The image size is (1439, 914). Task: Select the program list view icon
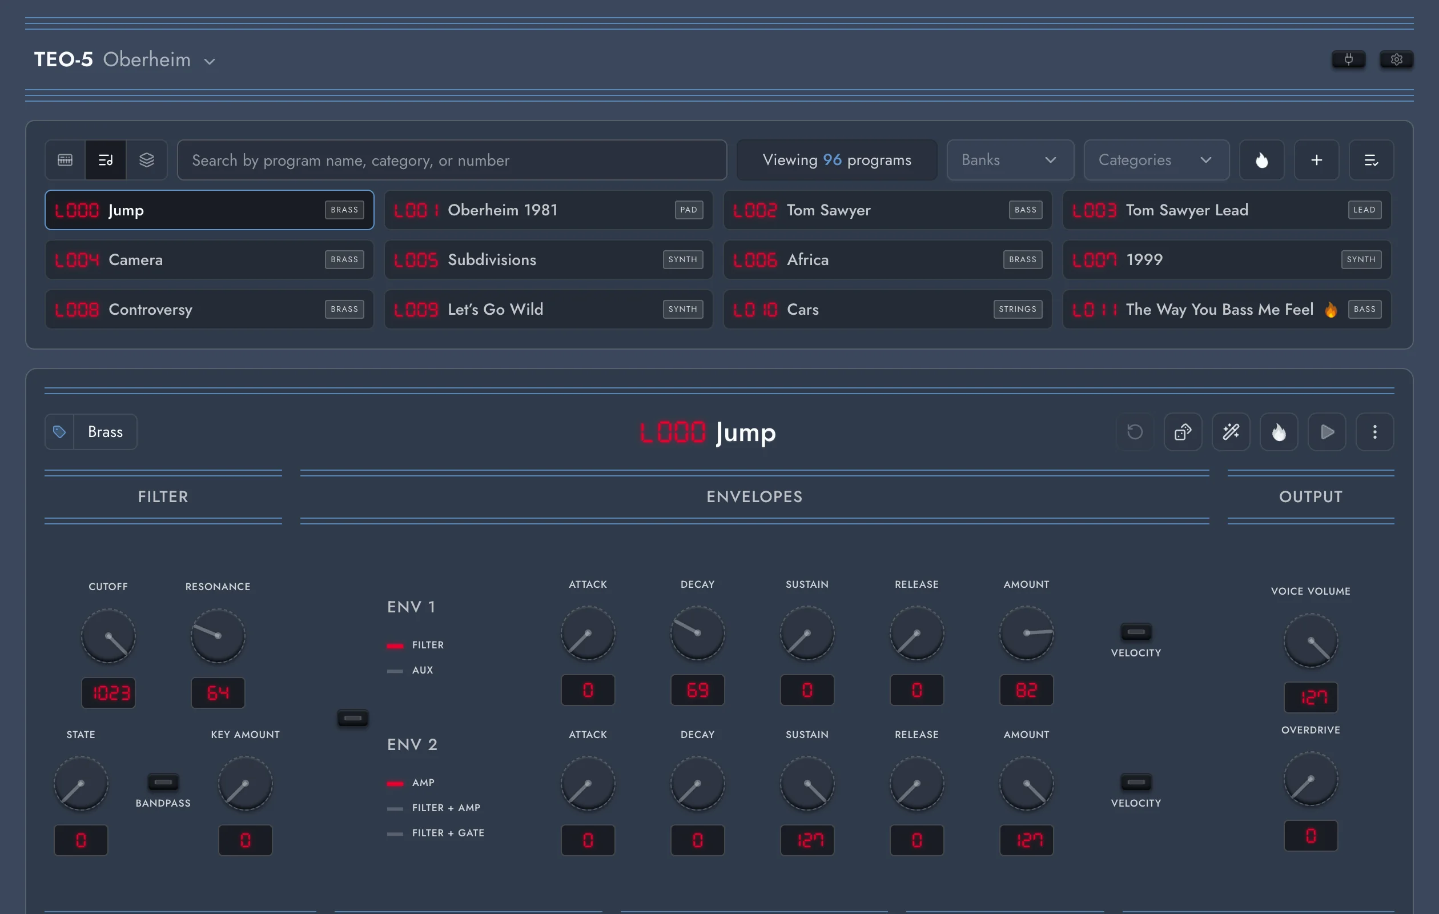click(x=106, y=159)
